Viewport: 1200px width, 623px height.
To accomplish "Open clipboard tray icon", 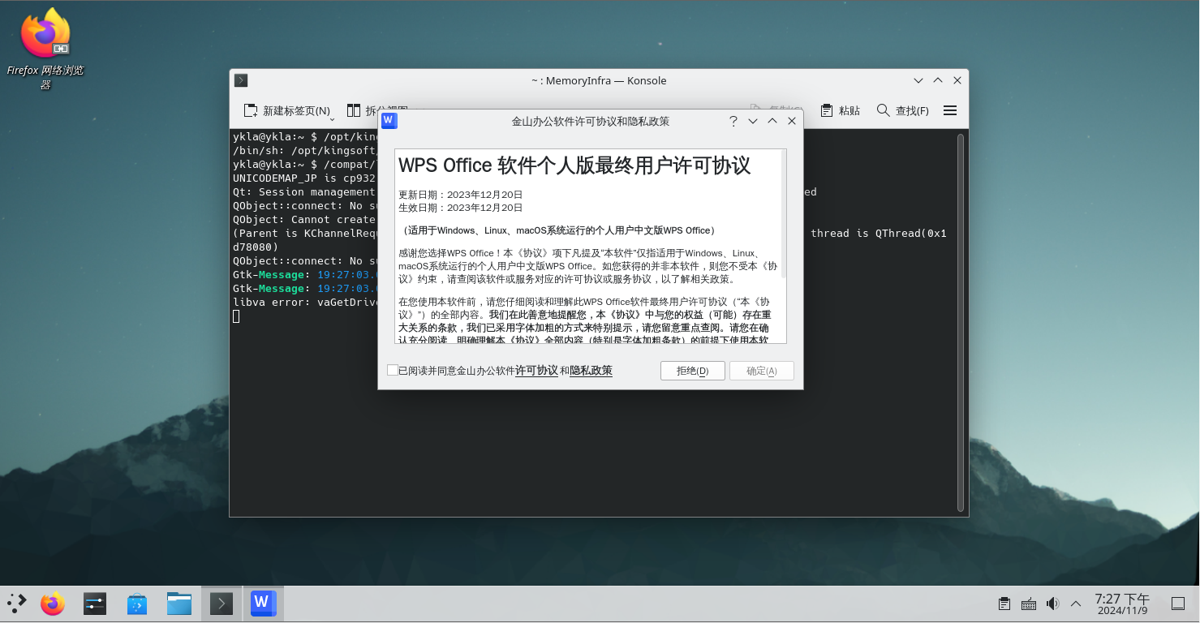I will (1004, 604).
